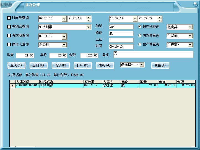Screen dimensions: 200x150
Task: Check the 有效期查询 option
Action: [9, 35]
